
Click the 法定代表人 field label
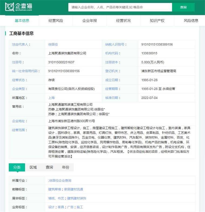21,44
